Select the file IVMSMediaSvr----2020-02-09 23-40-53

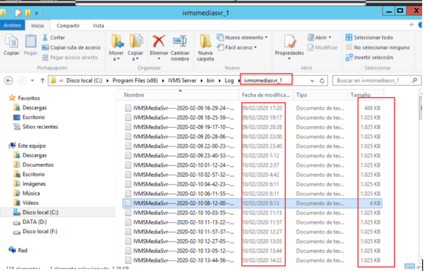click(252, 156)
